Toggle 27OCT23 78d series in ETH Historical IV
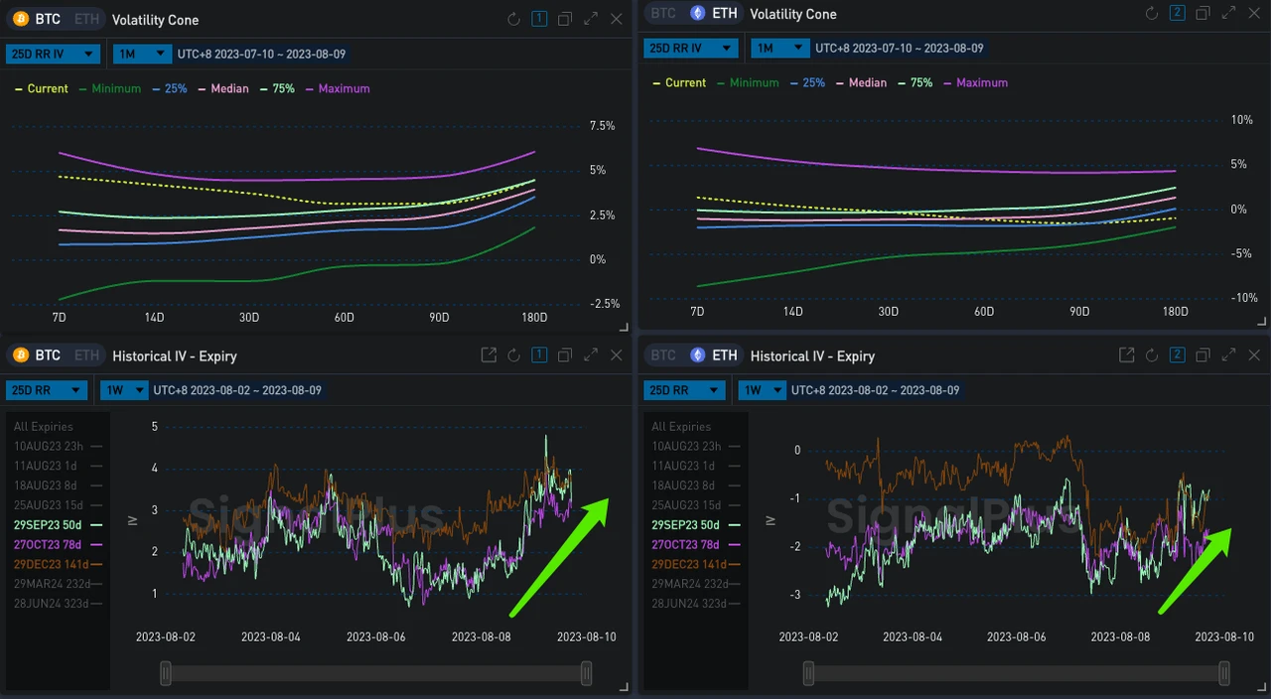The width and height of the screenshot is (1271, 699). [x=695, y=544]
